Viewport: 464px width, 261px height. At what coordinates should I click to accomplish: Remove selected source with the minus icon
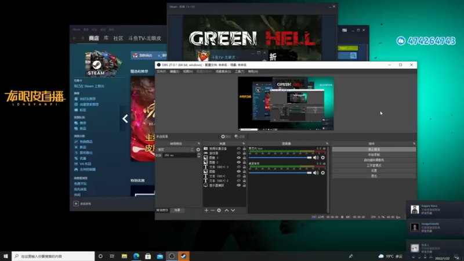pos(212,210)
